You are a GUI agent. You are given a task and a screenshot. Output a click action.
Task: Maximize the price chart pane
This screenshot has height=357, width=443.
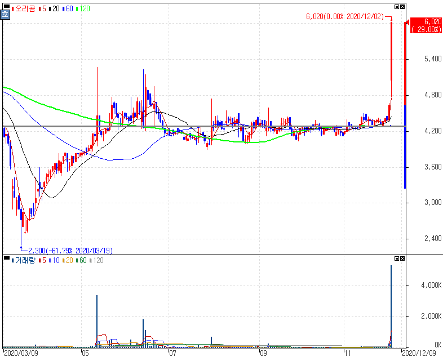click(x=397, y=7)
